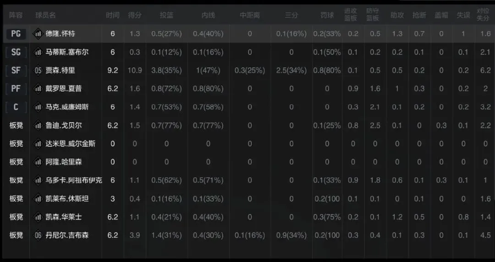This screenshot has width=495, height=262.
Task: Click the icon next to 马蒂斯.塞布尔
Action: [38, 52]
